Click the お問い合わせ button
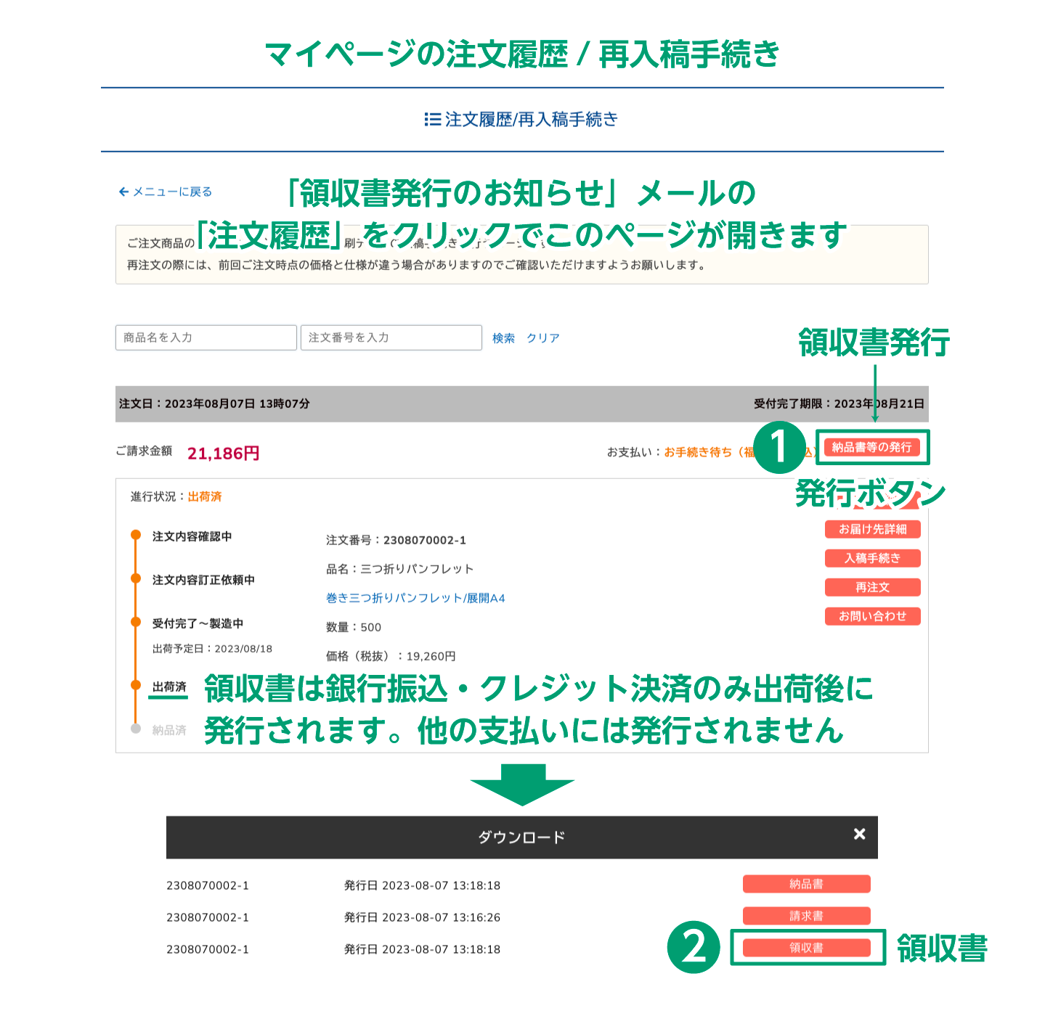The height and width of the screenshot is (1016, 1045). [x=872, y=616]
